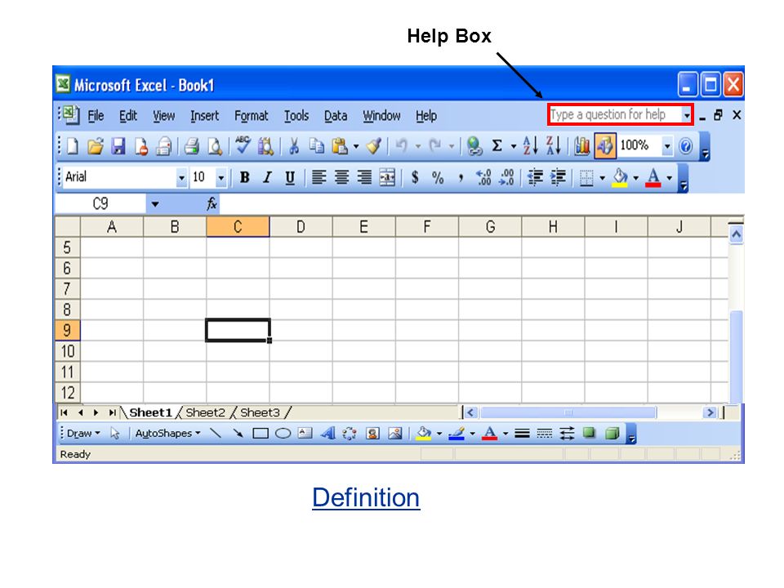This screenshot has width=784, height=588.
Task: Insert function fx button
Action: (212, 203)
